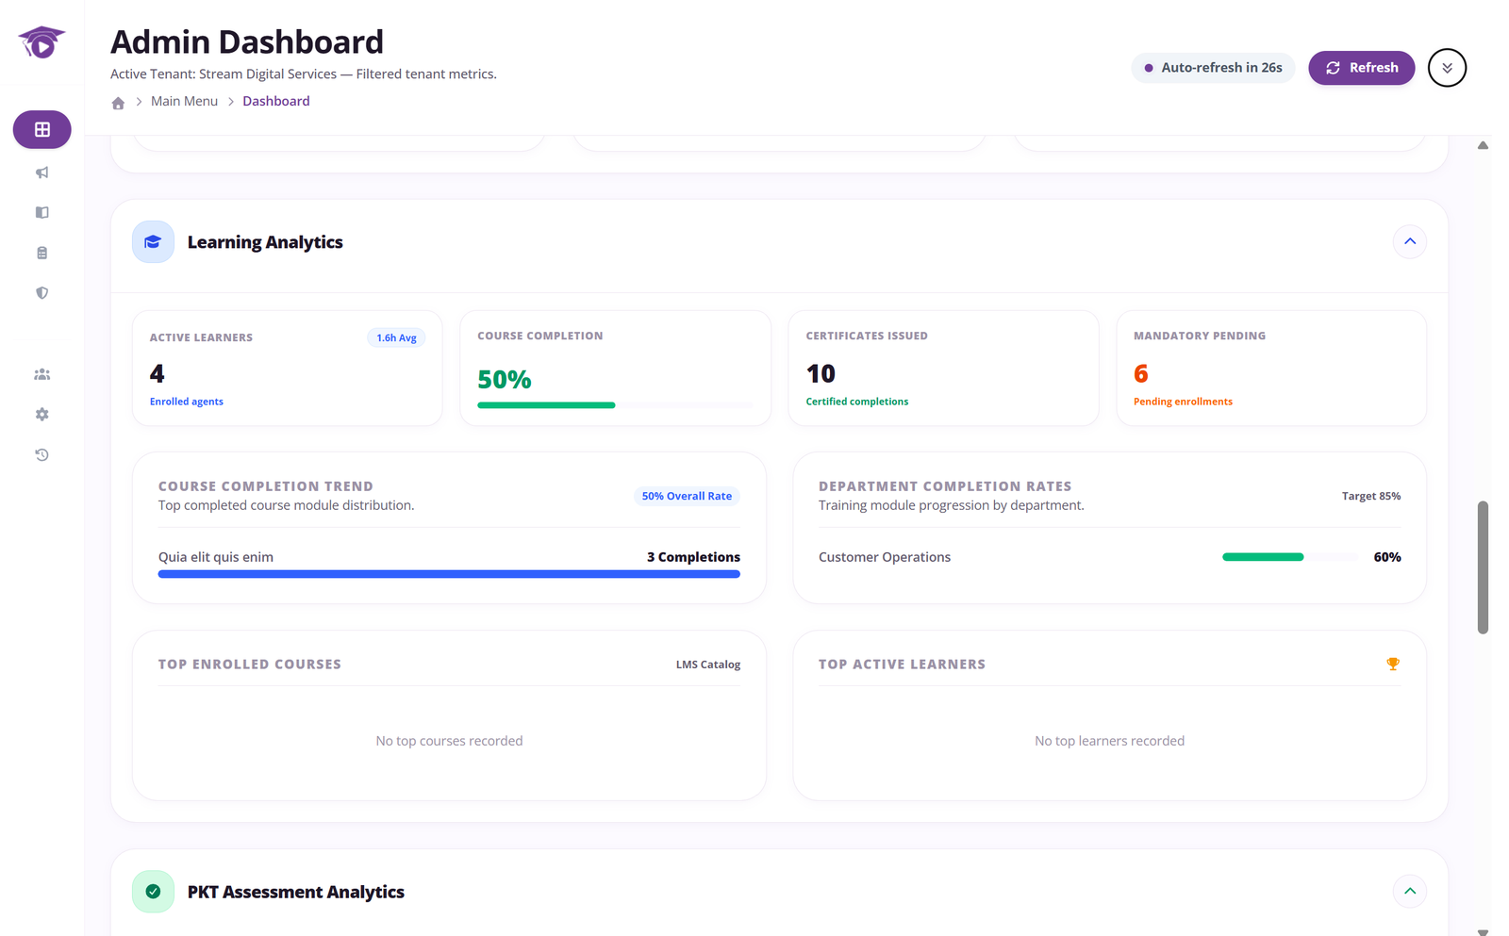The width and height of the screenshot is (1509, 936).
Task: Open the megaphone announcements sidebar icon
Action: pyautogui.click(x=41, y=172)
